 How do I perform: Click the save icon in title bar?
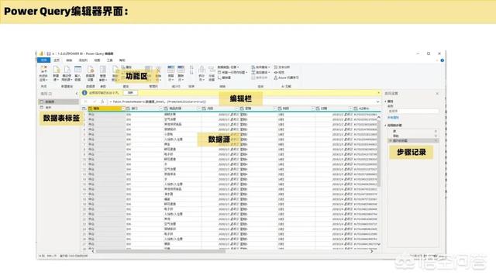(x=49, y=53)
